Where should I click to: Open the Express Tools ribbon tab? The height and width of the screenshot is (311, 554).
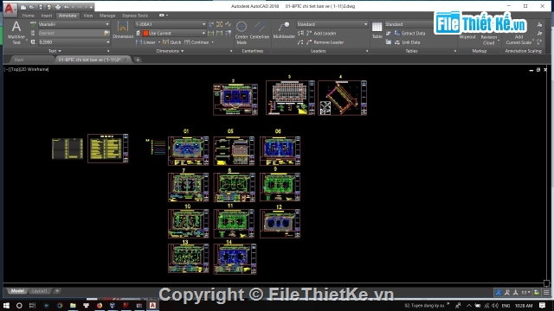point(135,16)
